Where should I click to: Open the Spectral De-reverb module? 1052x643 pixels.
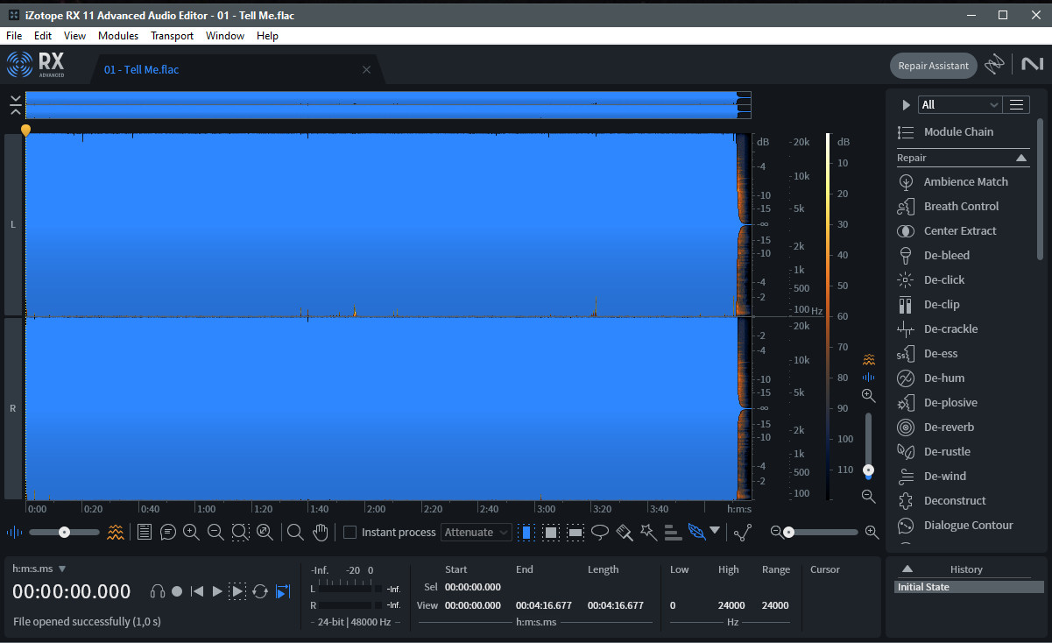click(949, 427)
